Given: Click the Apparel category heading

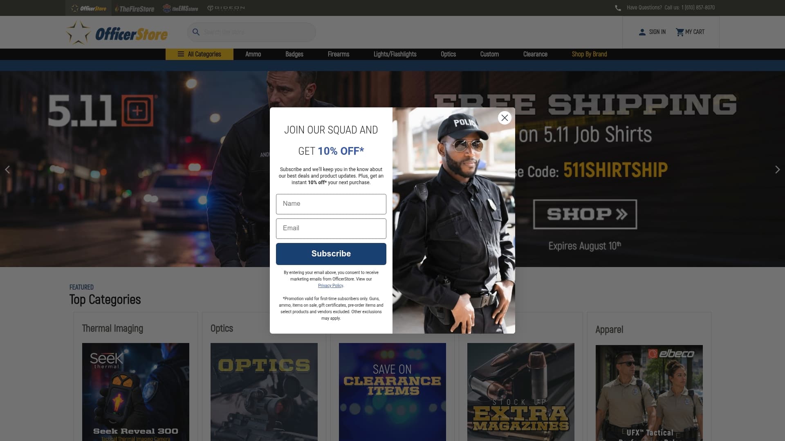Looking at the screenshot, I should coord(609,330).
